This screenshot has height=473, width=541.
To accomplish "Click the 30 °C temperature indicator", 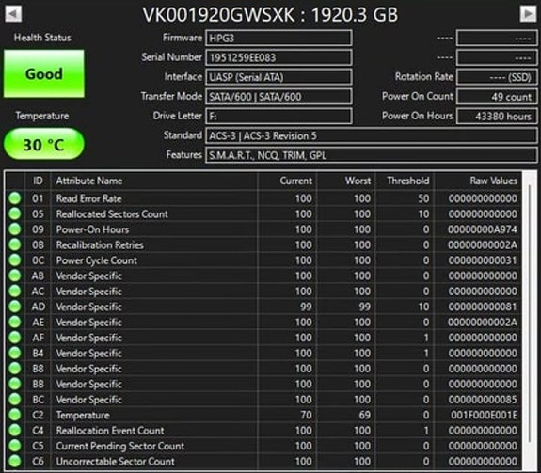I will click(x=44, y=144).
